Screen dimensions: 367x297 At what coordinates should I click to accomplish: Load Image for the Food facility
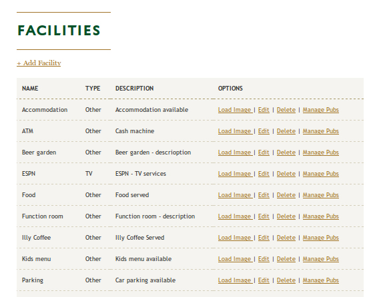click(235, 195)
